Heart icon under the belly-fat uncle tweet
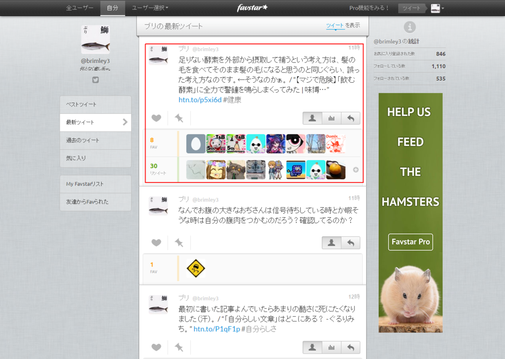 156,243
